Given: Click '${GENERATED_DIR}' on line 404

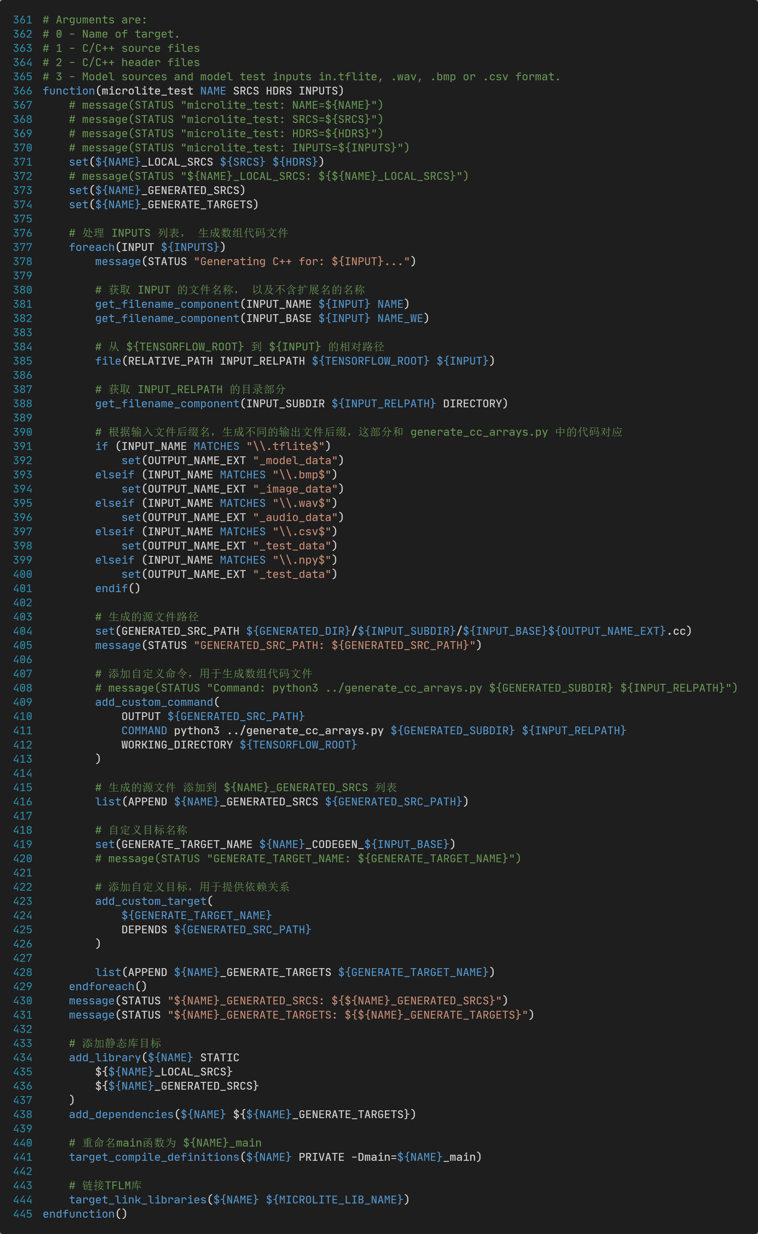Looking at the screenshot, I should coord(298,631).
